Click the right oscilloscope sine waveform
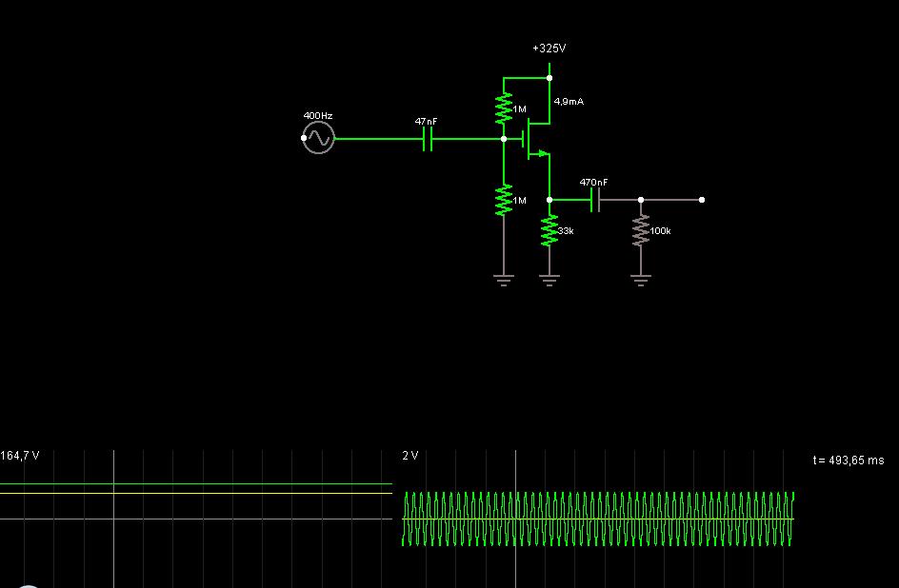 [x=598, y=519]
